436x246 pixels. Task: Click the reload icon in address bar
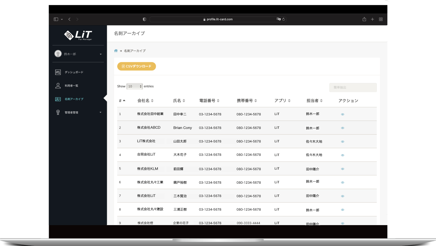click(x=284, y=19)
